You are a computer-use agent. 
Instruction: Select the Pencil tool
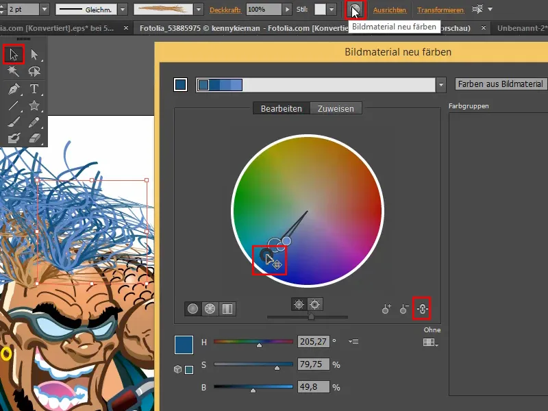pos(34,123)
